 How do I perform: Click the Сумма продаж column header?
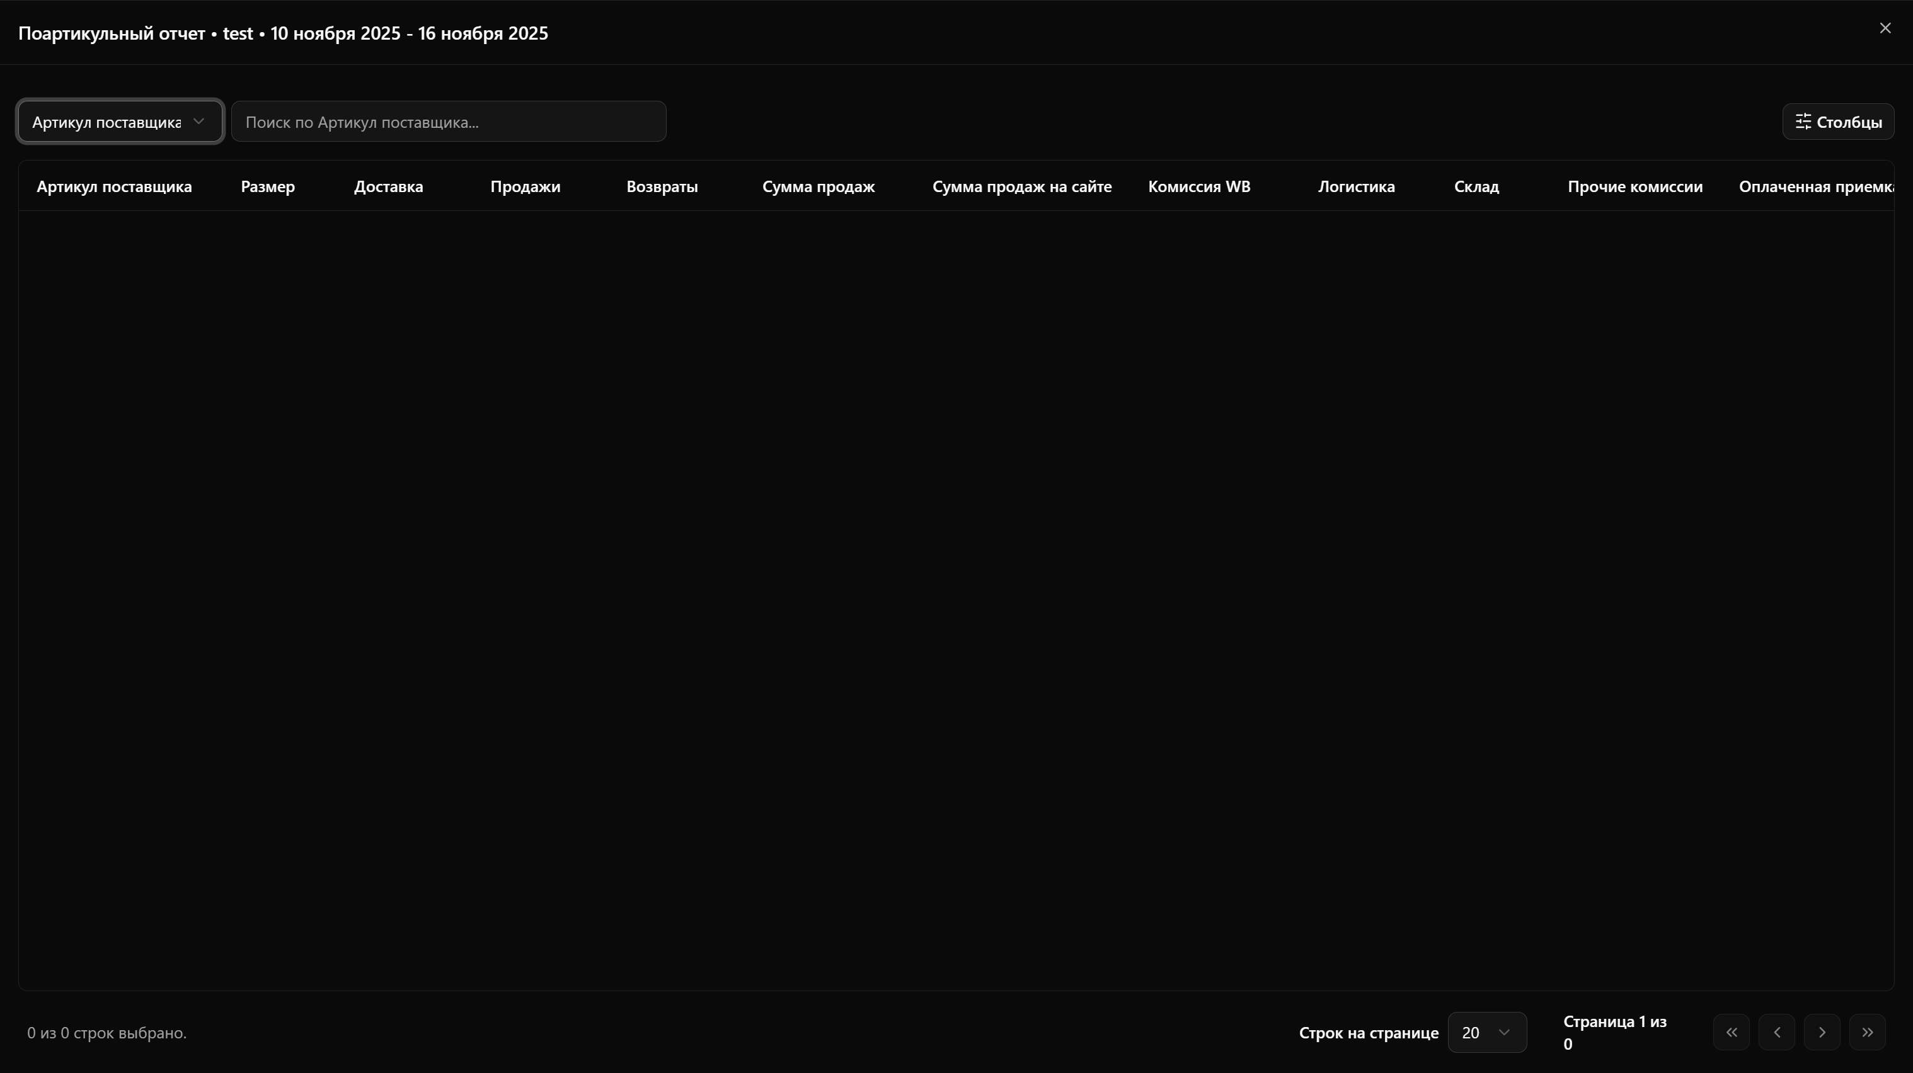coord(819,187)
